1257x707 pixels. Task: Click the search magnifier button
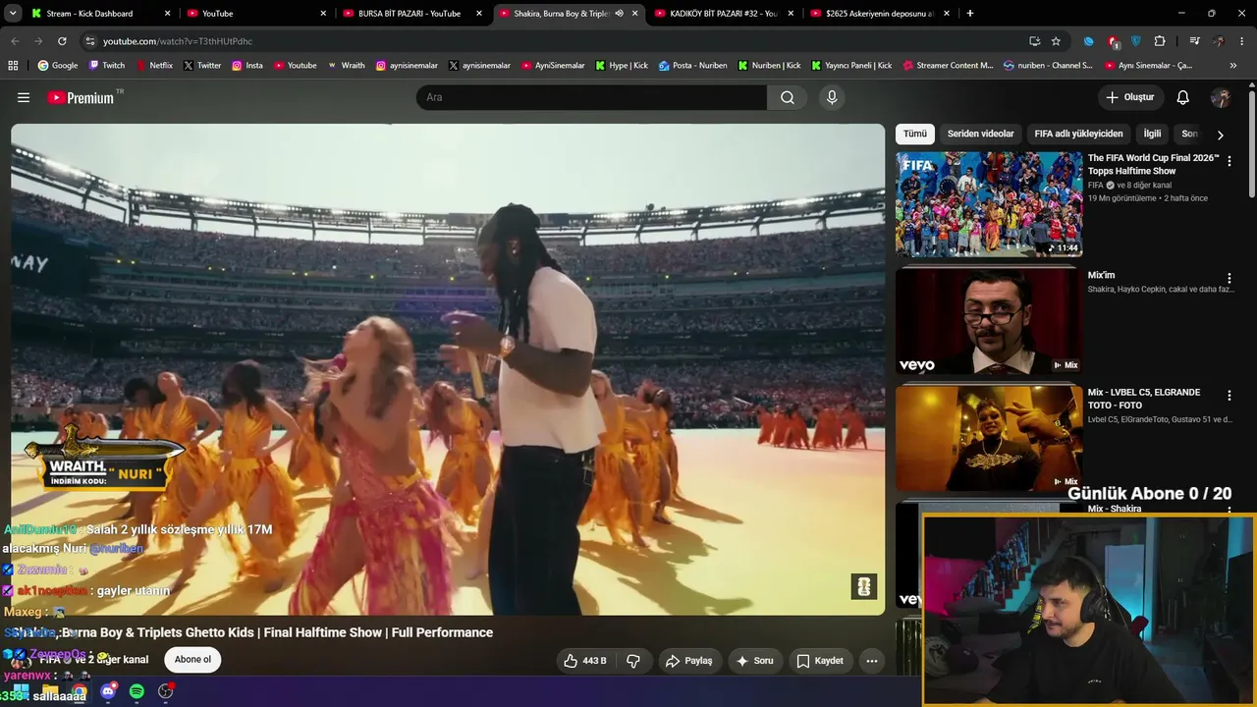click(x=788, y=97)
